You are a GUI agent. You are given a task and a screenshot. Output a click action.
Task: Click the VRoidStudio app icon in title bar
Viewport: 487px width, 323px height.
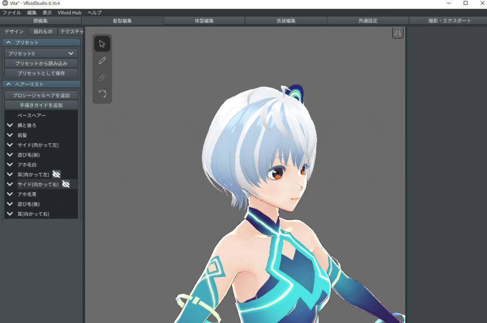5,3
